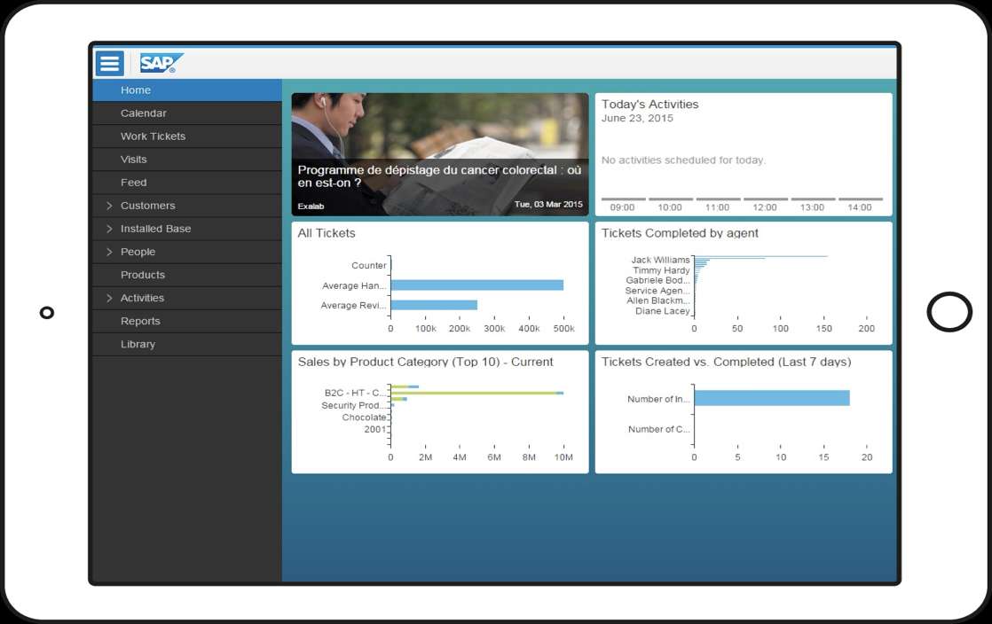Open the Feed page
Image resolution: width=992 pixels, height=624 pixels.
pos(134,182)
